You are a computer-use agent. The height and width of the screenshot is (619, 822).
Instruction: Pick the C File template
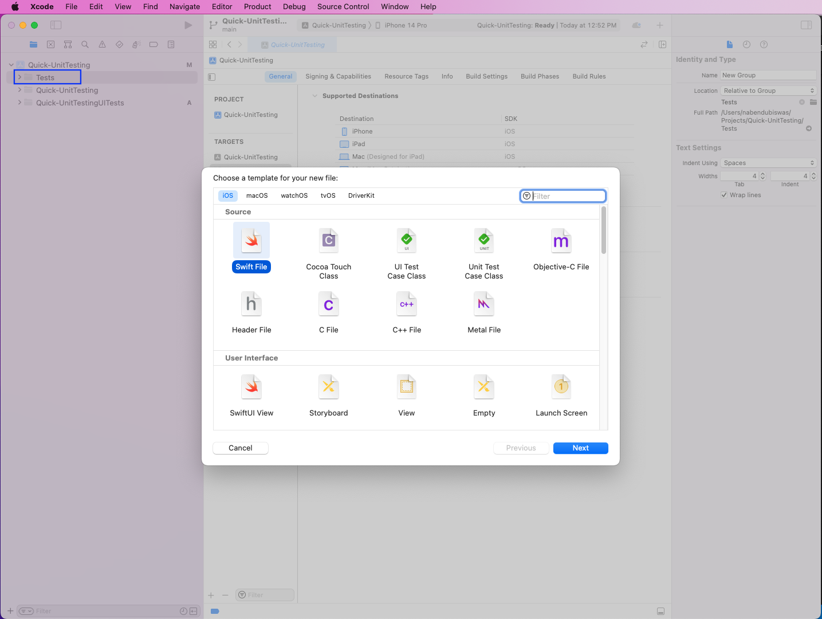(x=329, y=312)
